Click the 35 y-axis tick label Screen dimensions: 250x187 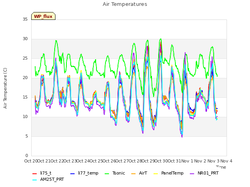(x=25, y=19)
